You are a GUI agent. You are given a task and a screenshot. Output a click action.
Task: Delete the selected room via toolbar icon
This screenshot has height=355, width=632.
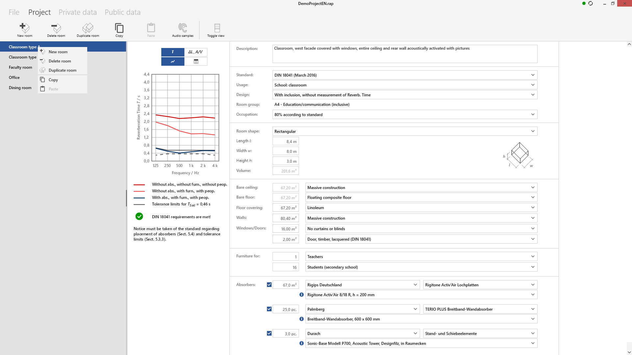[56, 30]
